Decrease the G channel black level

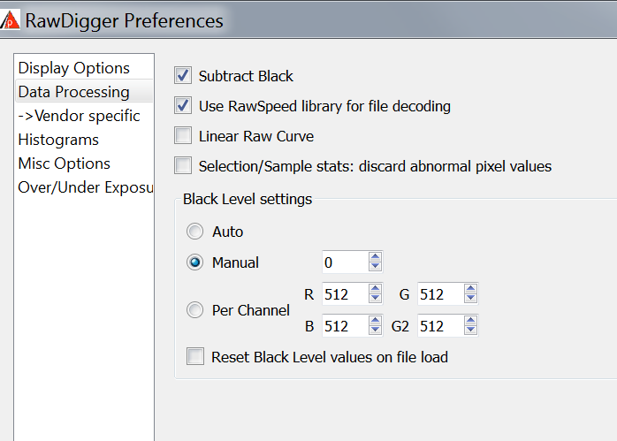[x=470, y=298]
